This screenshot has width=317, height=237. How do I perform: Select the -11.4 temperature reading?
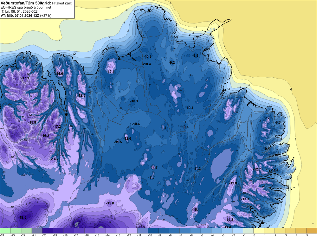(x=275, y=170)
